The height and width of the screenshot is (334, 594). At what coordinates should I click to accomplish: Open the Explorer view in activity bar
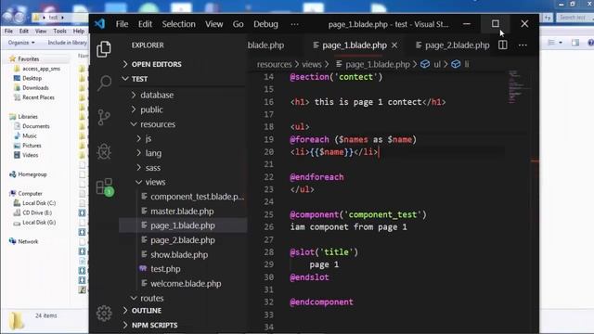pyautogui.click(x=104, y=49)
